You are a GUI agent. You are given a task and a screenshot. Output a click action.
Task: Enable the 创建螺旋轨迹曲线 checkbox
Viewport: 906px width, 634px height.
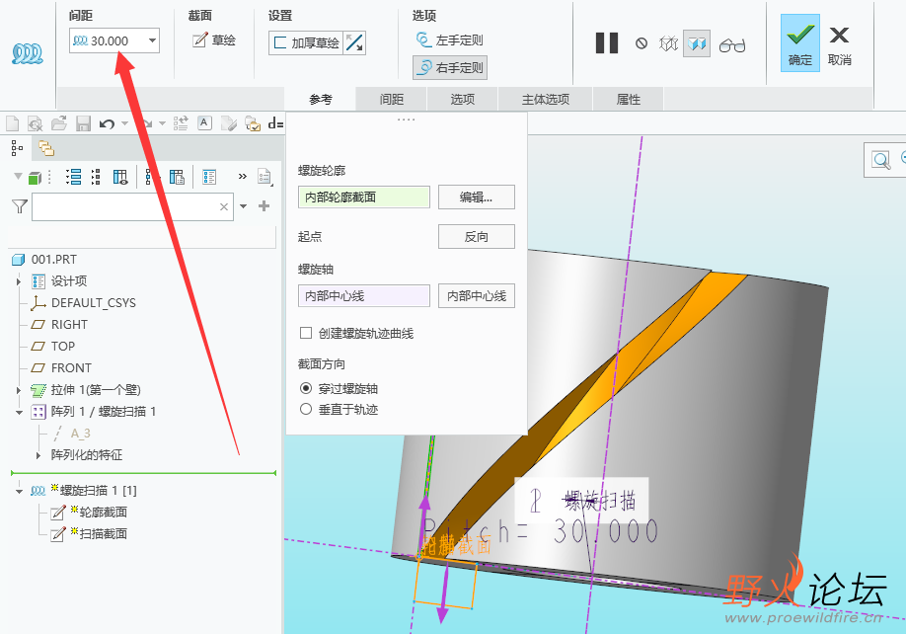pos(306,333)
